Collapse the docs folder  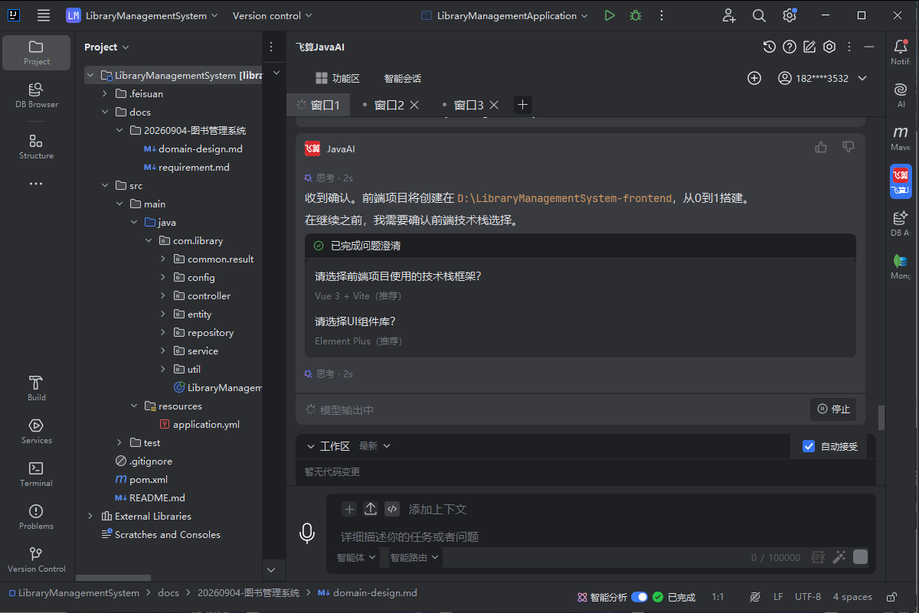click(x=105, y=112)
